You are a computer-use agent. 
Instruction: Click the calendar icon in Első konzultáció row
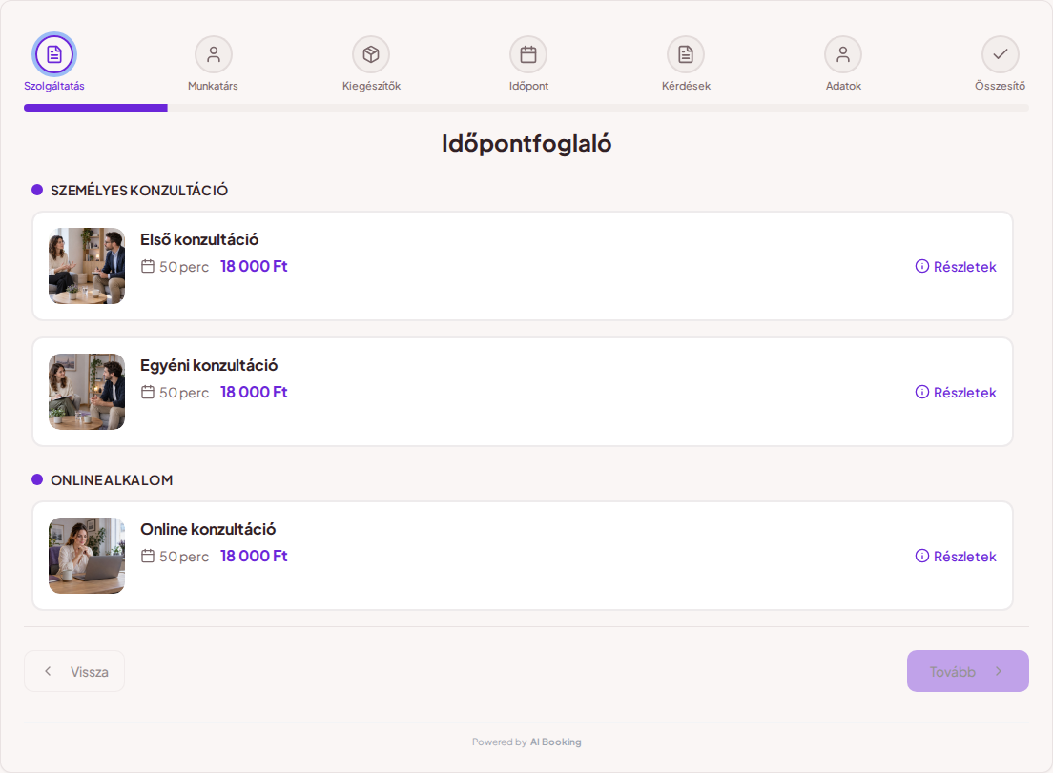coord(148,266)
